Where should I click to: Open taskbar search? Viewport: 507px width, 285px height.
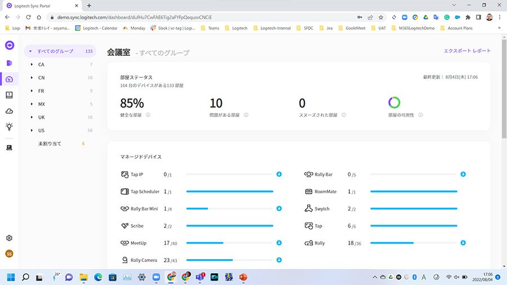(25, 277)
